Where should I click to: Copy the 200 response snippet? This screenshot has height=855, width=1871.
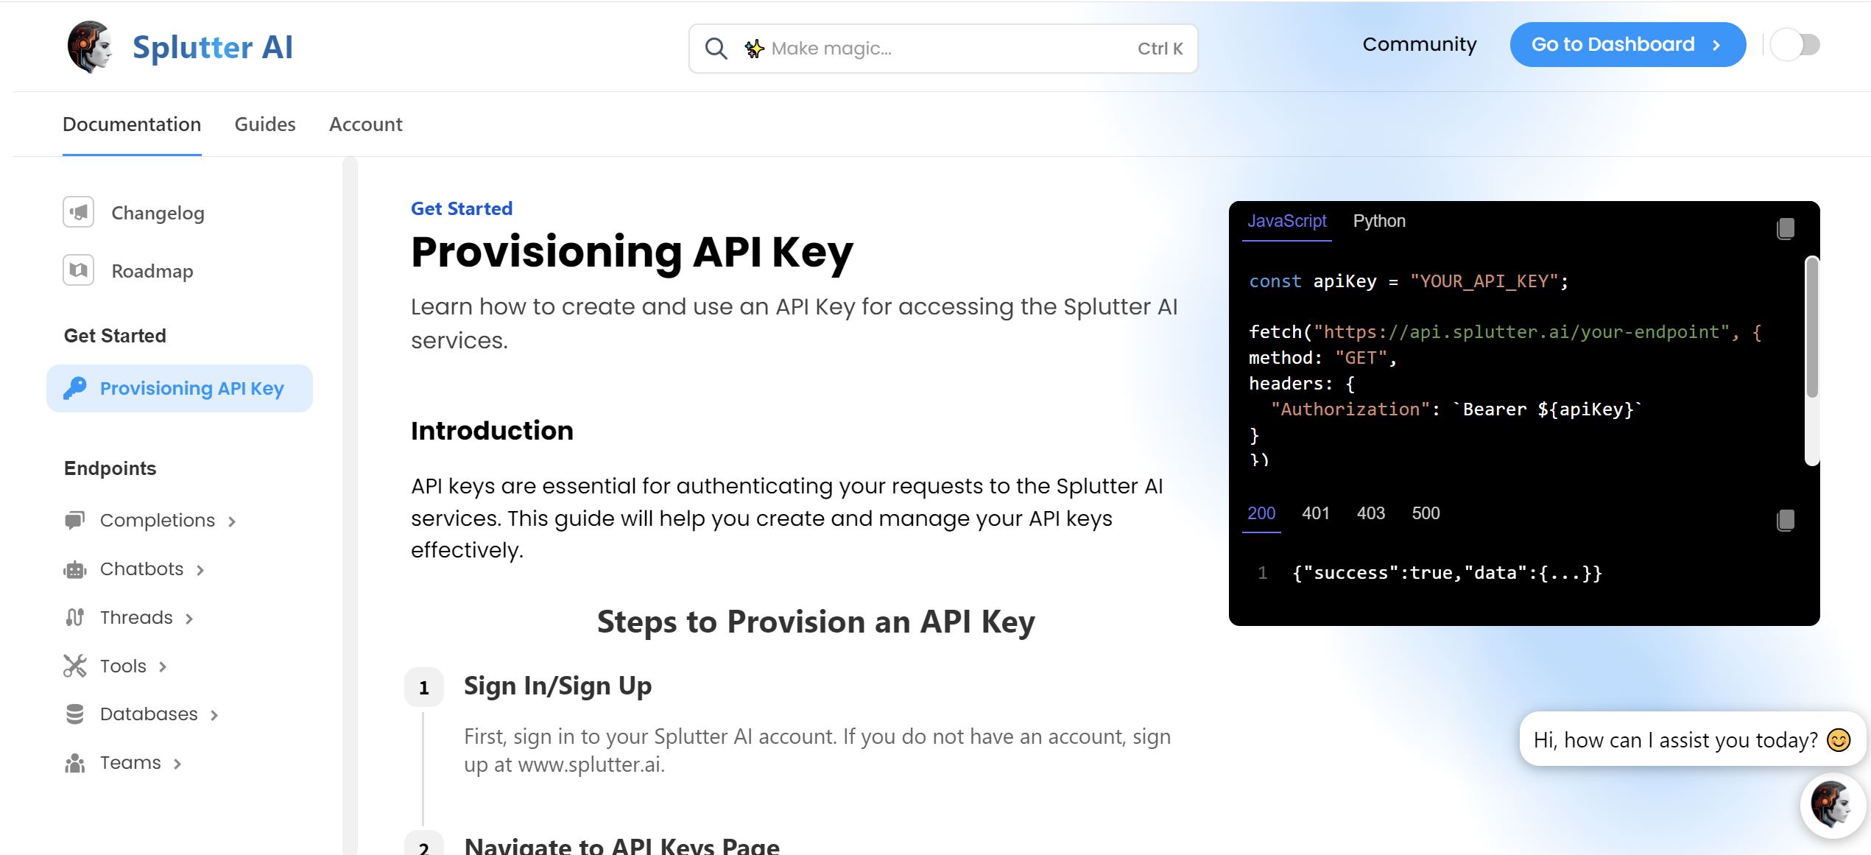[x=1786, y=520]
